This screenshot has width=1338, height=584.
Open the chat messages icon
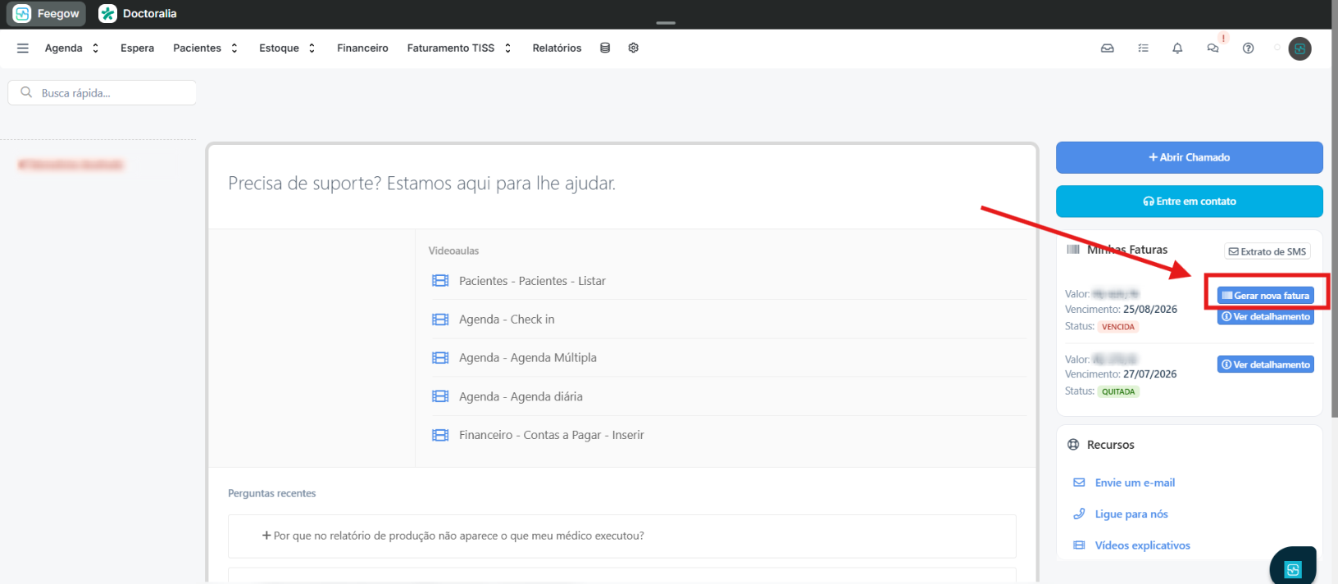pyautogui.click(x=1213, y=48)
